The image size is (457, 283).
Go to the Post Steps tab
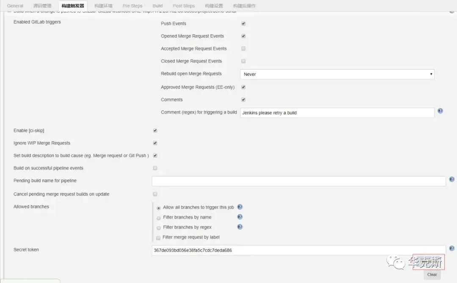pos(184,6)
